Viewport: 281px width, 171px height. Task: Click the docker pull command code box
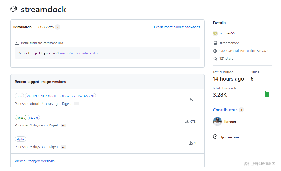tap(107, 53)
